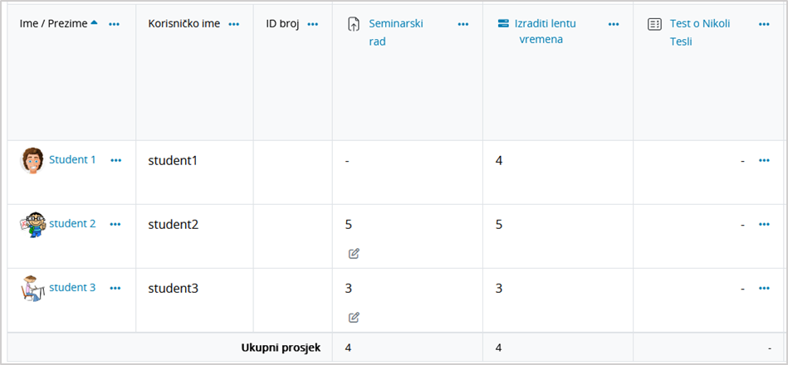This screenshot has height=365, width=788.
Task: Open student 2's Test o Nikoli Tesli cell menu
Action: pyautogui.click(x=764, y=224)
